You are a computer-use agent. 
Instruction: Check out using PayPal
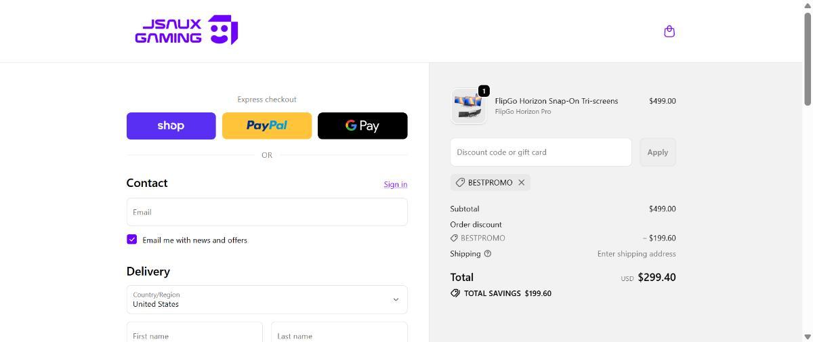[x=267, y=126]
